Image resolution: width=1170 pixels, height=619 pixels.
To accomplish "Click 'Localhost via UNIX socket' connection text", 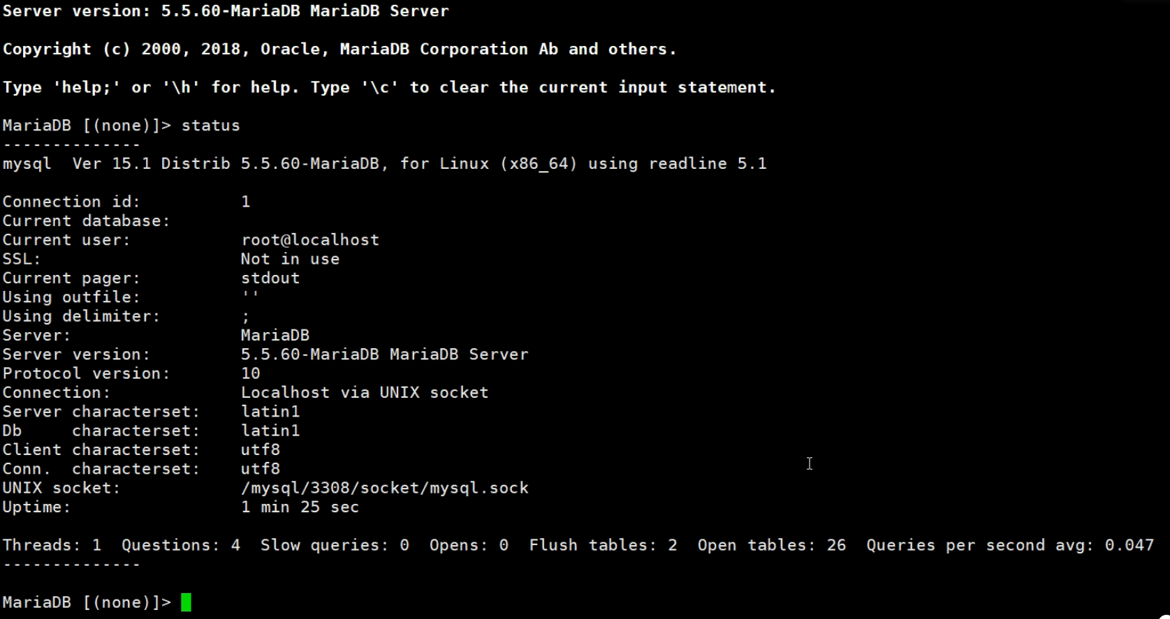I will click(x=364, y=393).
